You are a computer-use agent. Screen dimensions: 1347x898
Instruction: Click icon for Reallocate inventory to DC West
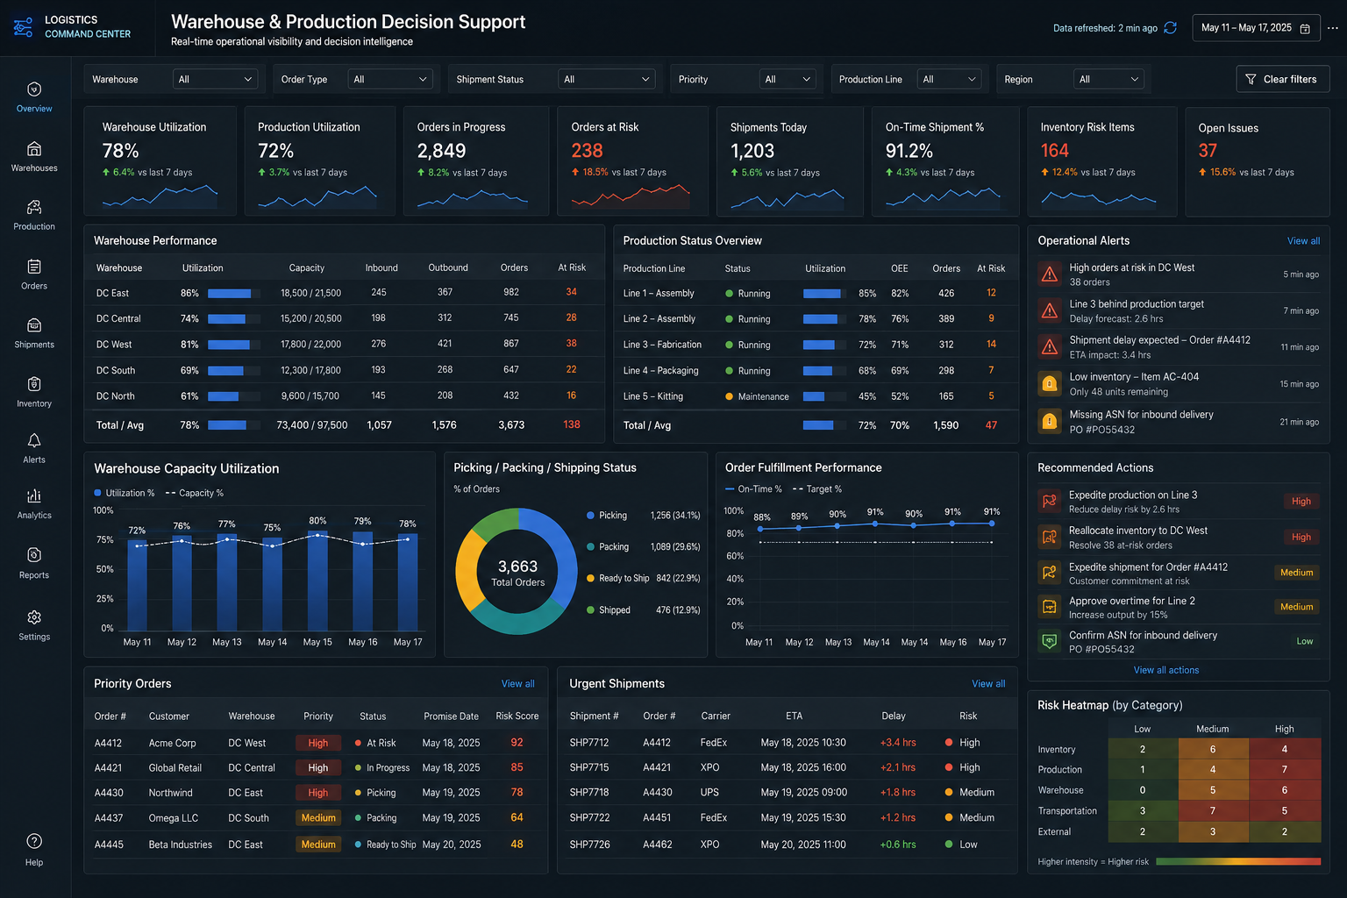click(x=1048, y=537)
